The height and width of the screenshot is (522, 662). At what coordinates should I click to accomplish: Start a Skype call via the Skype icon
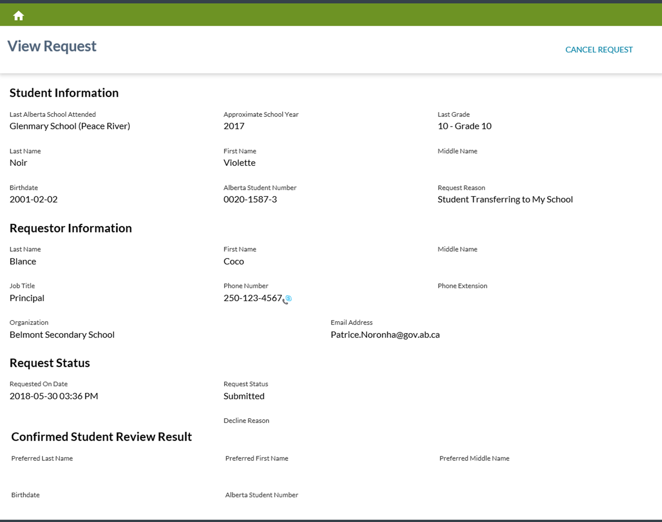pos(289,298)
